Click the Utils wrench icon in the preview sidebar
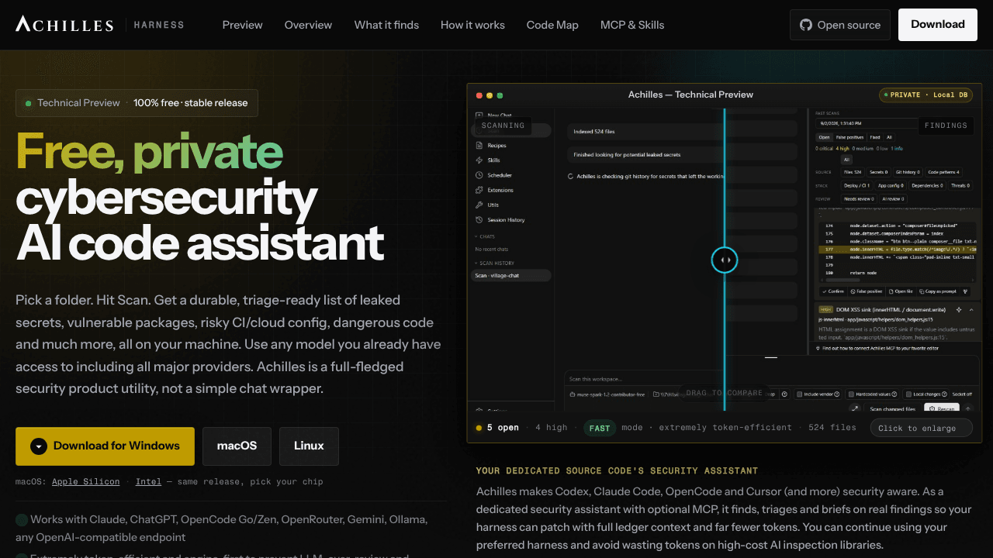 pos(479,205)
